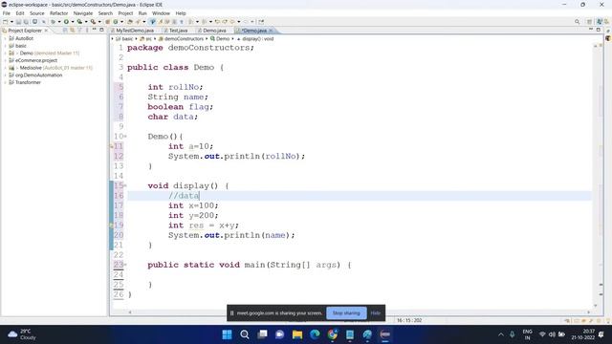Open Microsoft Edge from taskbar
Image resolution: width=612 pixels, height=344 pixels.
315,334
